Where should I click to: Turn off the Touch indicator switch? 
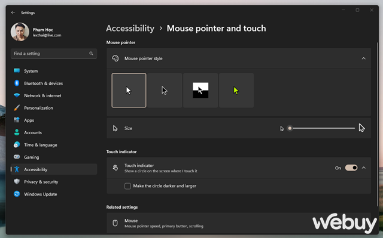click(351, 168)
